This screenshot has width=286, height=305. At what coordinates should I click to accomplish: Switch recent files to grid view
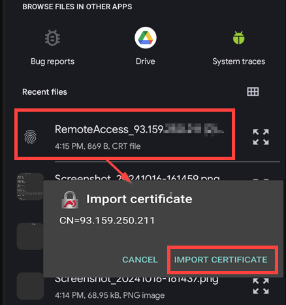click(253, 91)
